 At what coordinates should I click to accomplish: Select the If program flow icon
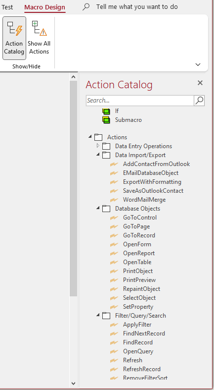(106, 111)
